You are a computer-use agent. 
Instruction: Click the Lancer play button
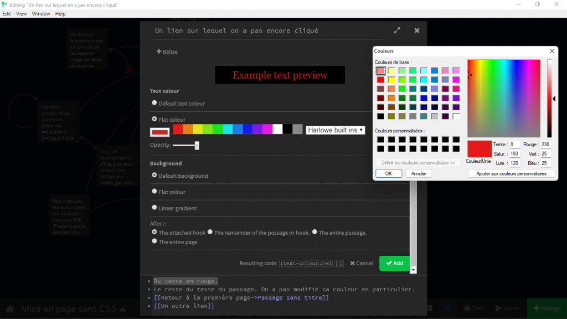tap(508, 308)
